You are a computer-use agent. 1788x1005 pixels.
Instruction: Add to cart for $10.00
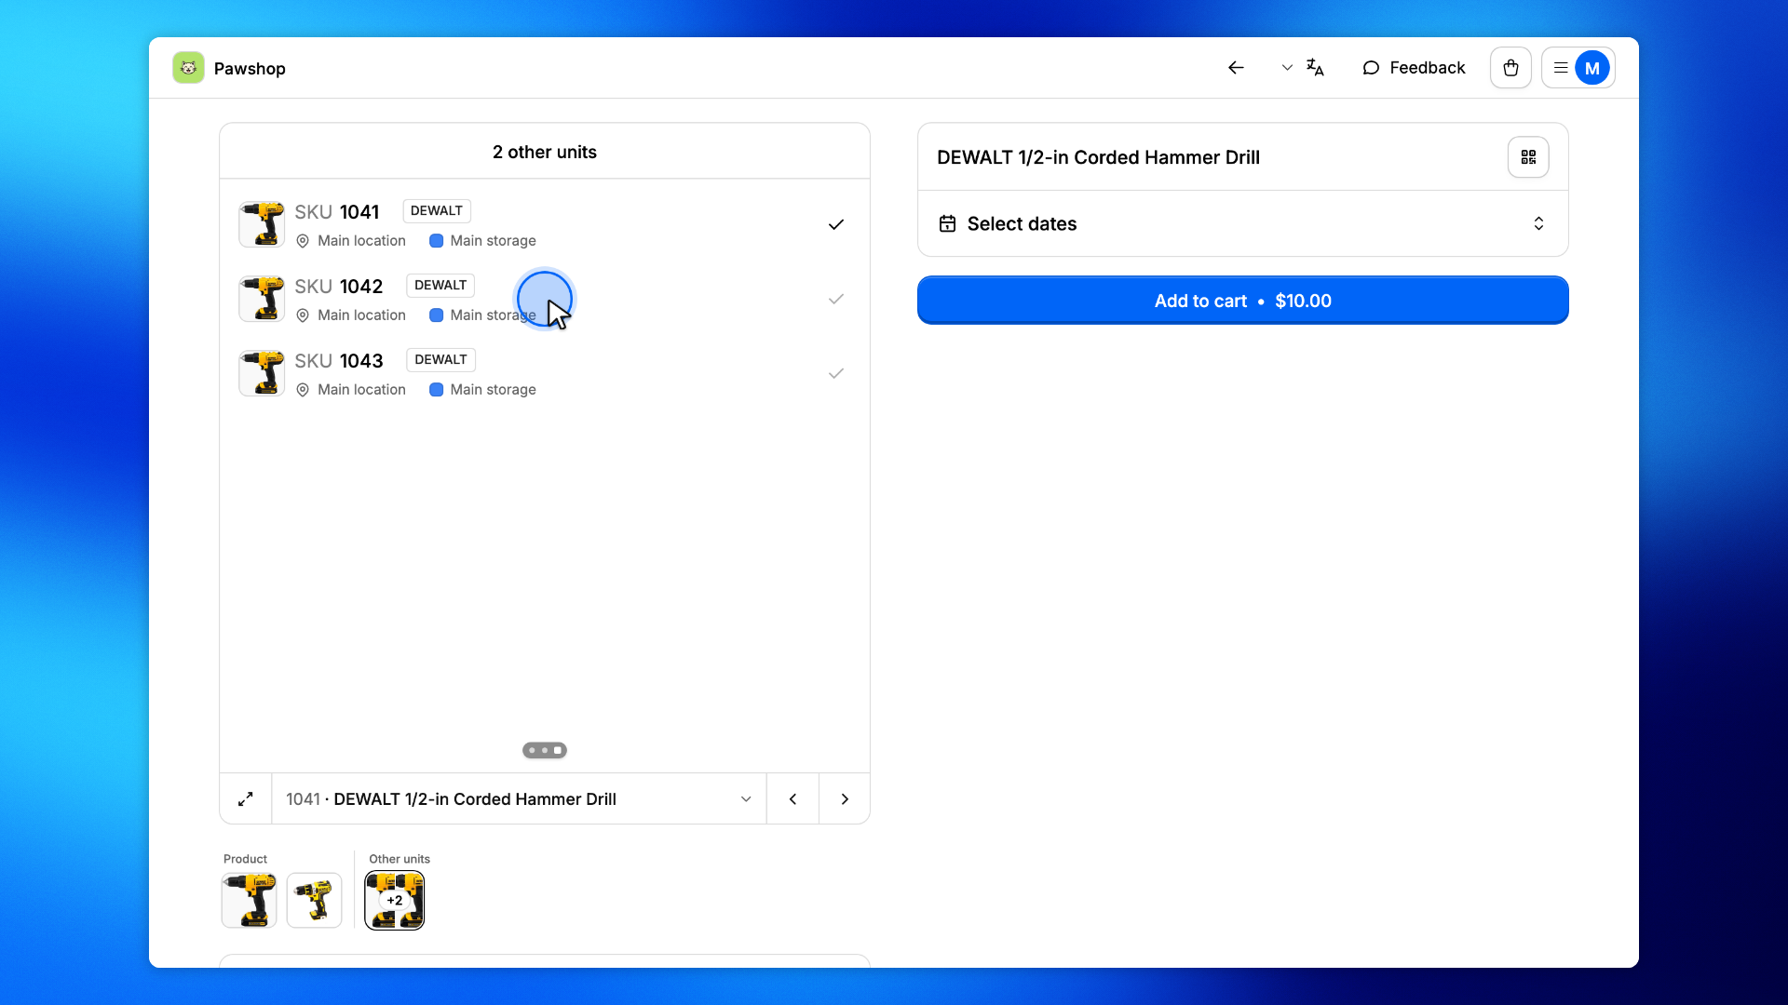1242,301
